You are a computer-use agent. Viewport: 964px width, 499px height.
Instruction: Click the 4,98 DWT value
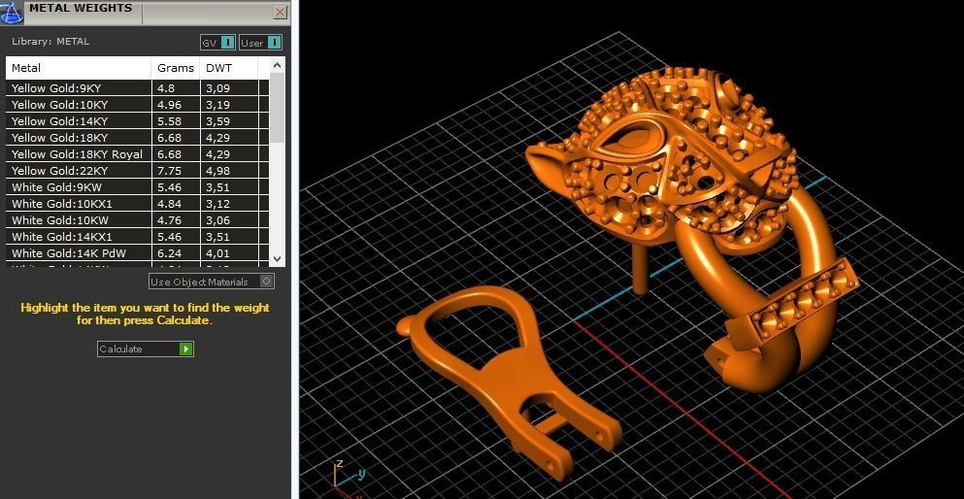(x=218, y=171)
